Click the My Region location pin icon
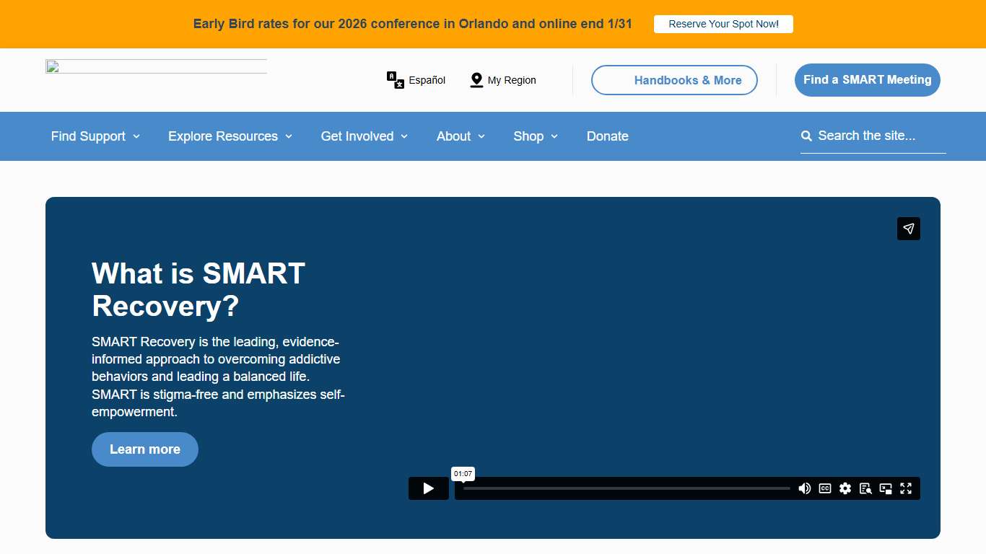Screen dimensions: 986x554 [x=476, y=80]
